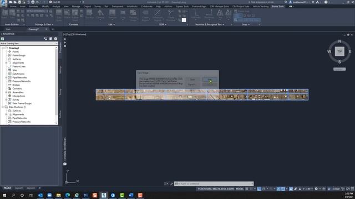Open workspace switching gear in status bar
The height and width of the screenshot is (199, 355).
pyautogui.click(x=316, y=189)
